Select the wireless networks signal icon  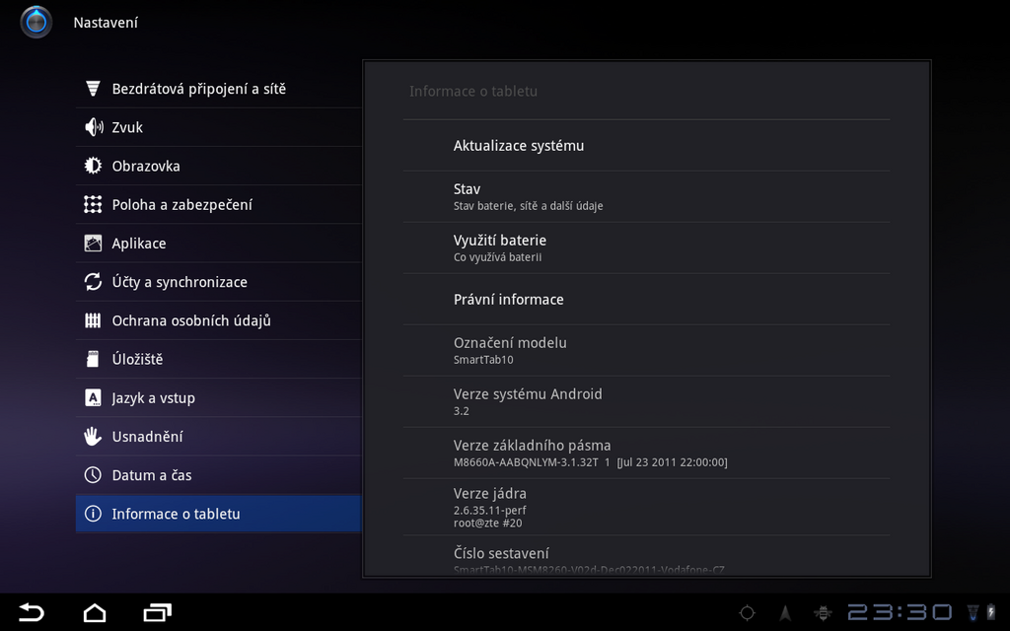[93, 88]
